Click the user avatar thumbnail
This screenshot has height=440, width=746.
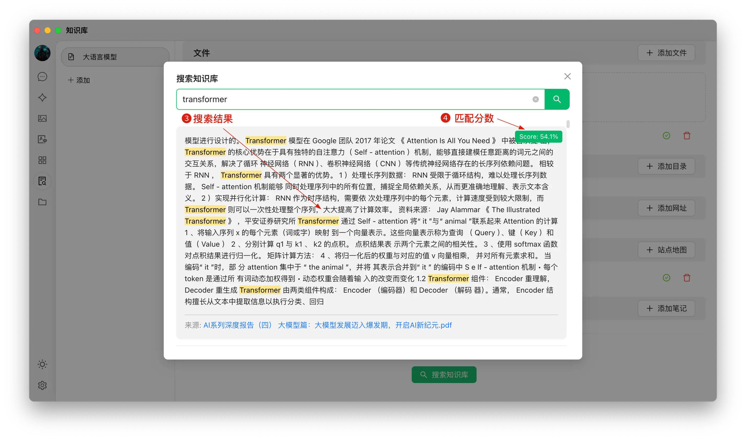coord(42,53)
